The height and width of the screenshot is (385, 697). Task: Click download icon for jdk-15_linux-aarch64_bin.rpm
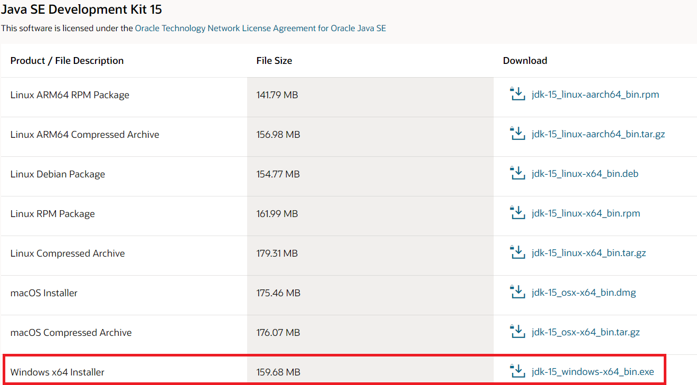(518, 94)
